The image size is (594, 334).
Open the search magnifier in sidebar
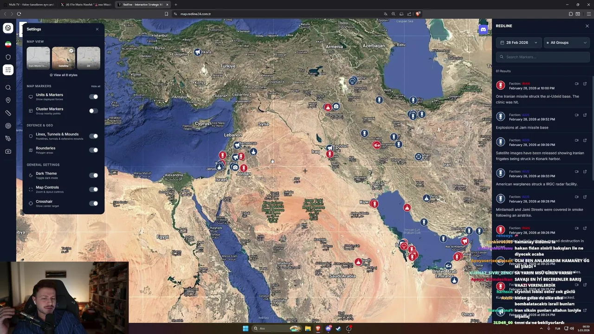coord(8,88)
